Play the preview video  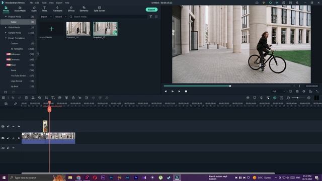(x=179, y=92)
